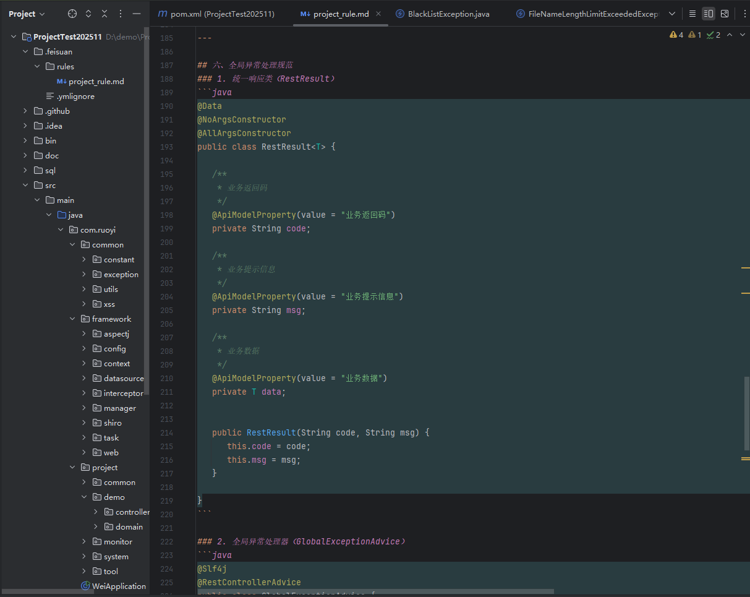This screenshot has width=750, height=597.
Task: Select the system package
Action: coord(116,556)
